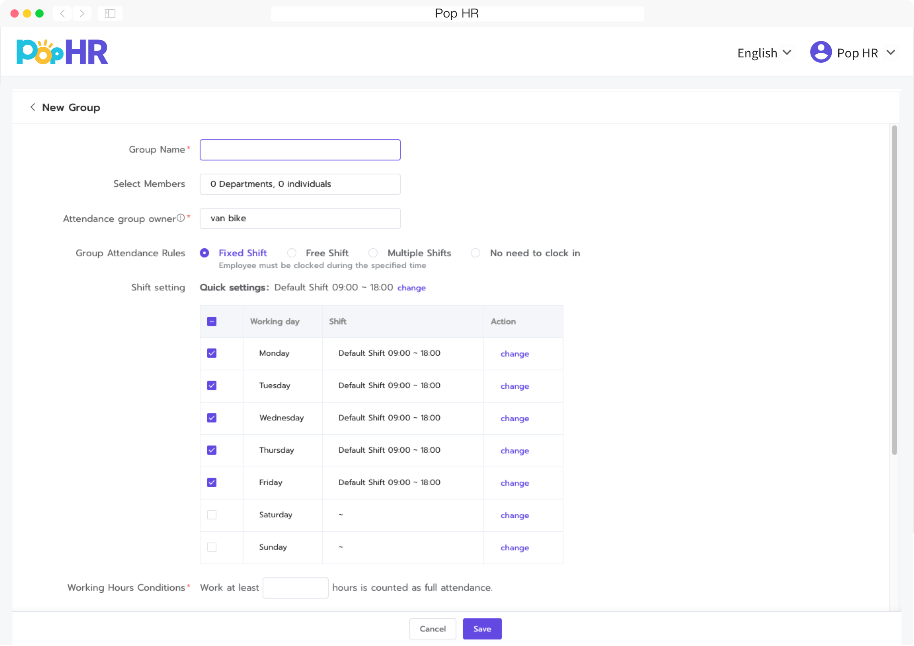
Task: Click the vertical scrollbar of the form
Action: 894,290
